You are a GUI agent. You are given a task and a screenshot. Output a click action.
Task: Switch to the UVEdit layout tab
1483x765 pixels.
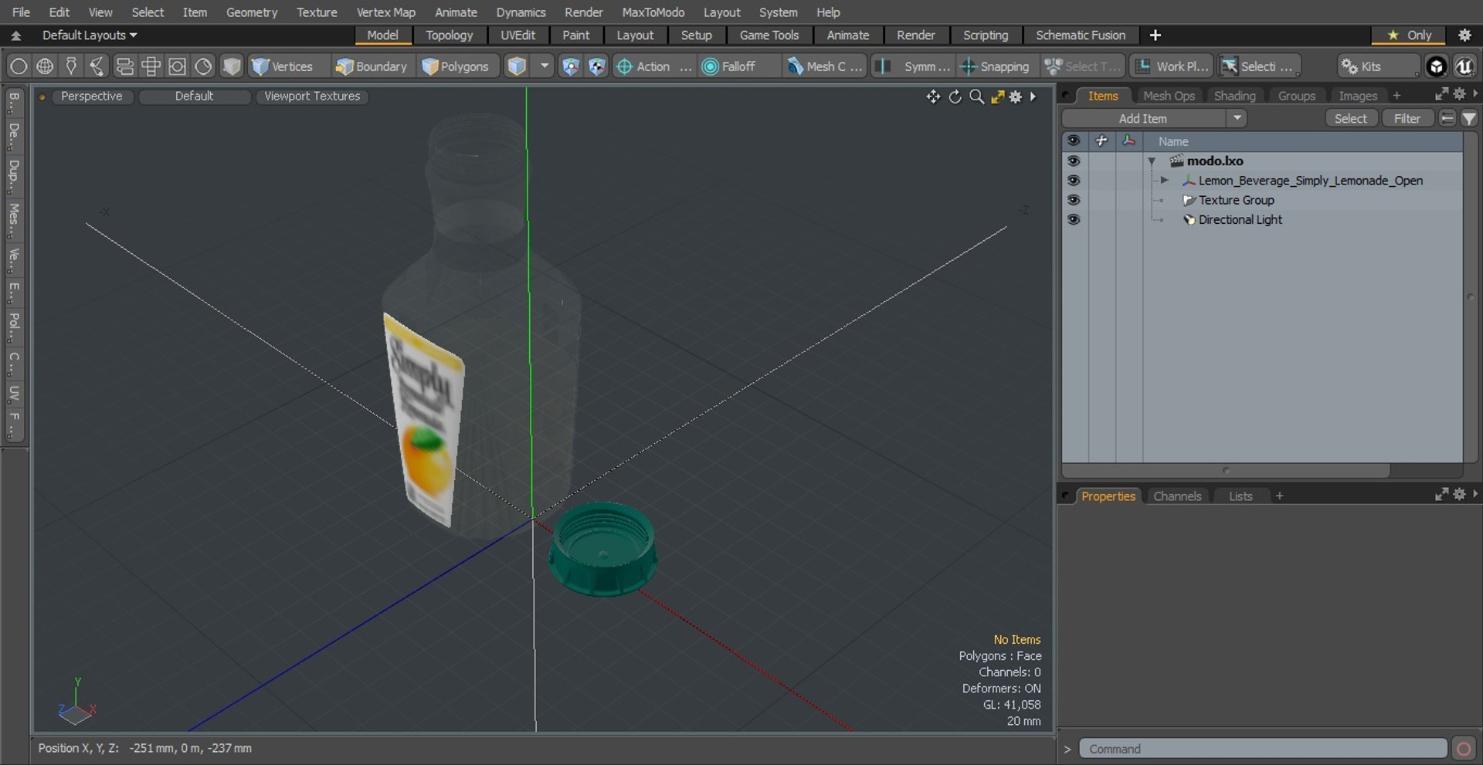coord(518,35)
